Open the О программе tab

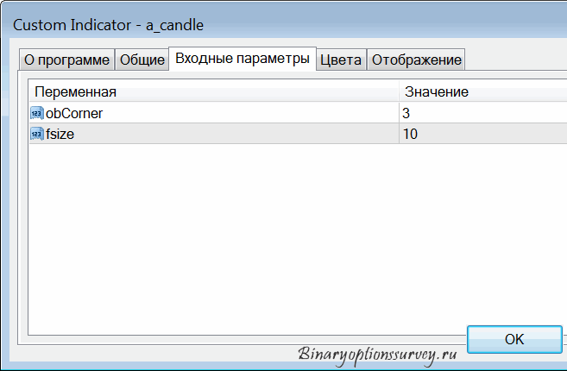coord(67,60)
